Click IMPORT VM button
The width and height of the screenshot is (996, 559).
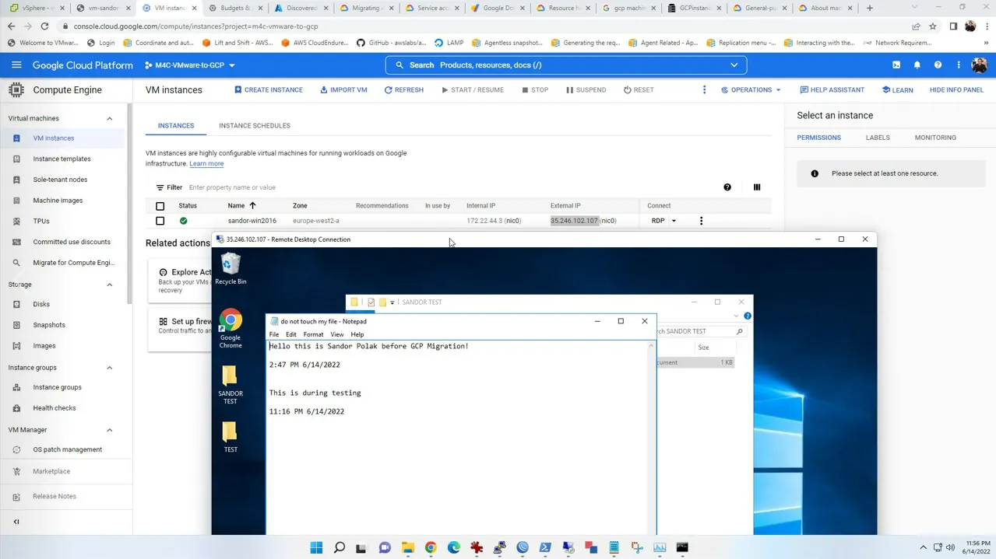coord(343,90)
